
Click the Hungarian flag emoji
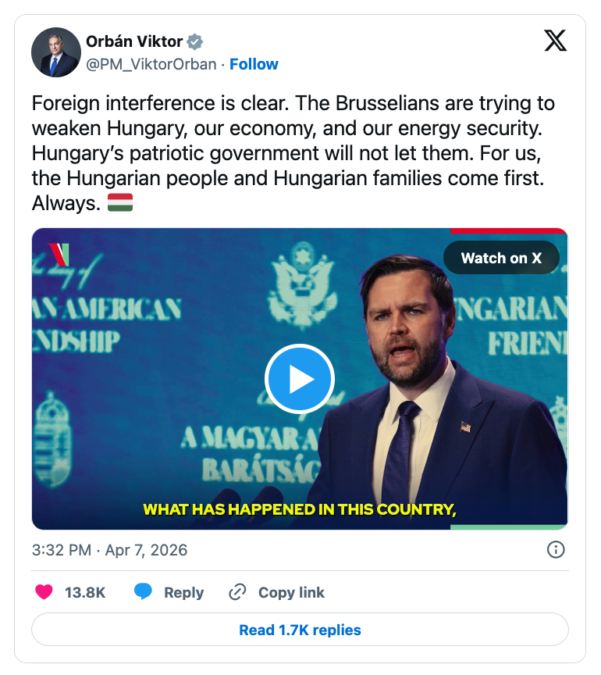coord(120,203)
